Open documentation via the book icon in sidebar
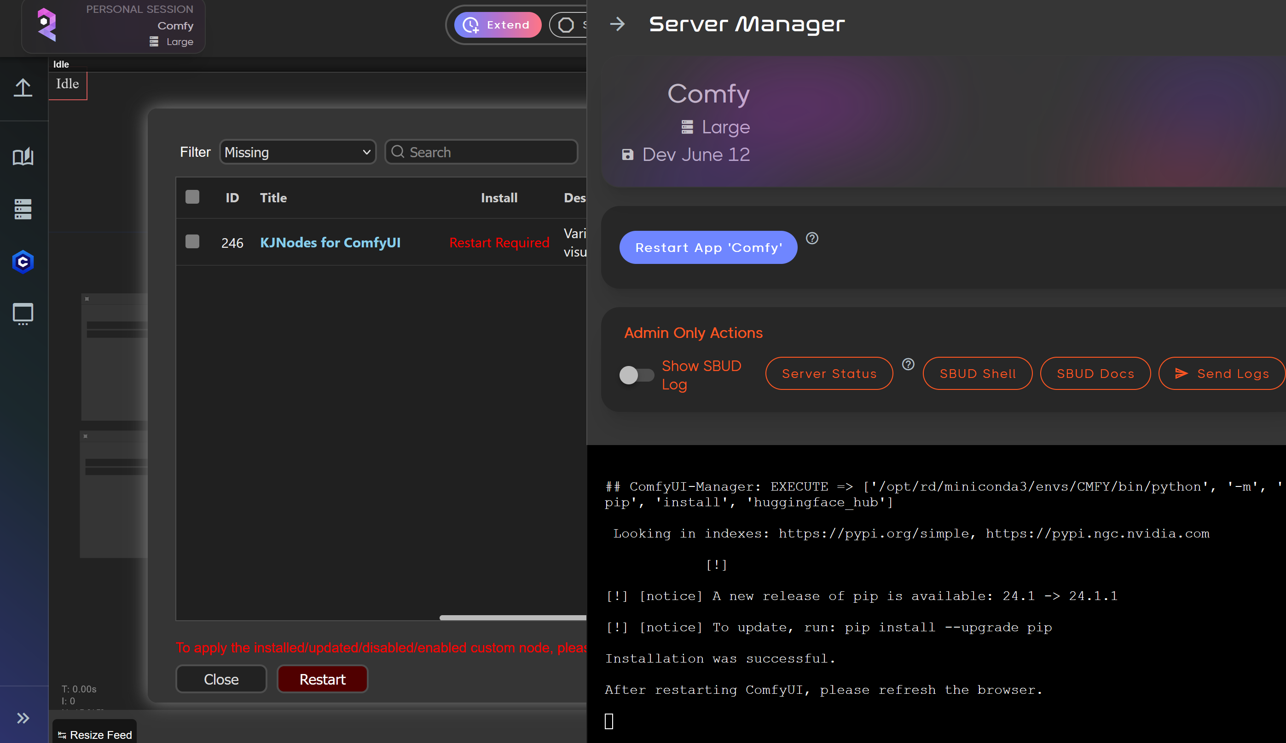1286x743 pixels. (23, 156)
